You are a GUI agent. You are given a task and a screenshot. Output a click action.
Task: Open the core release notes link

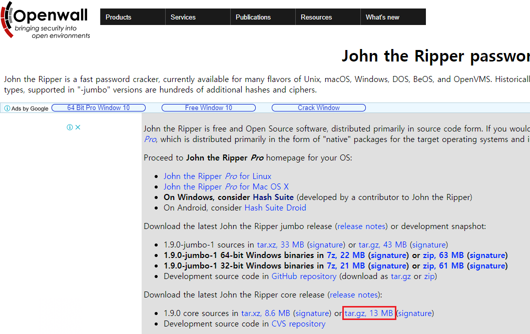pos(353,295)
